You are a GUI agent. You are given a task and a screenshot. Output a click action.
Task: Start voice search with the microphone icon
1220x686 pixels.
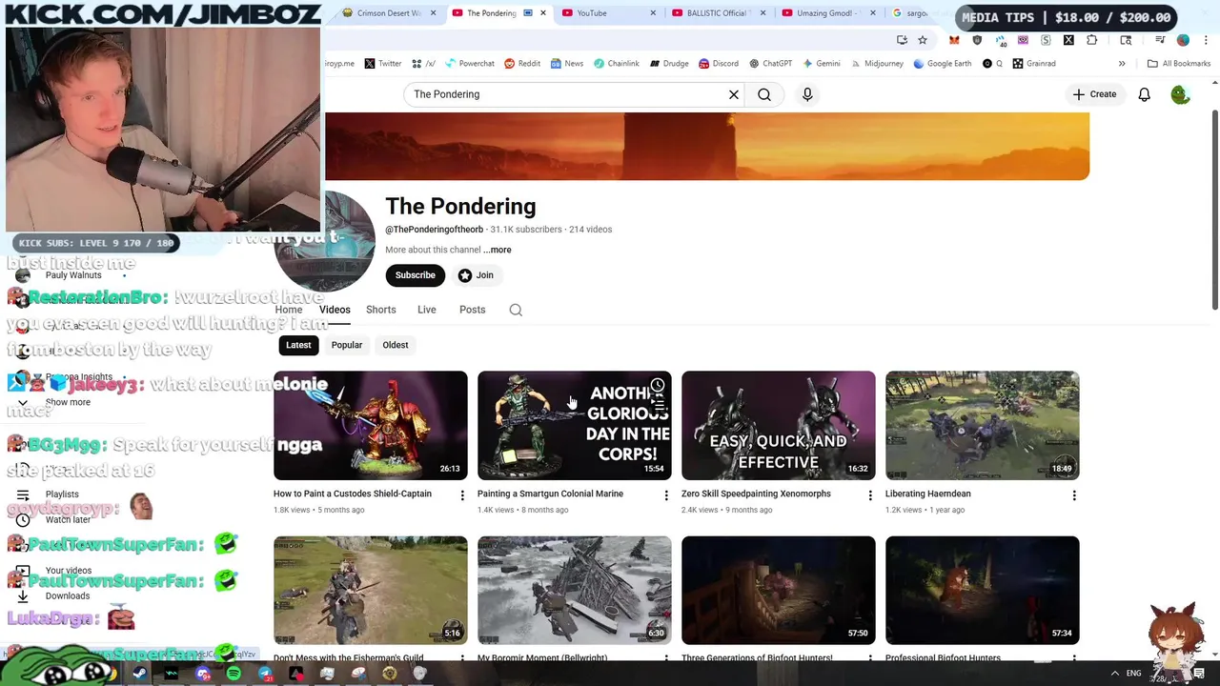pyautogui.click(x=807, y=94)
